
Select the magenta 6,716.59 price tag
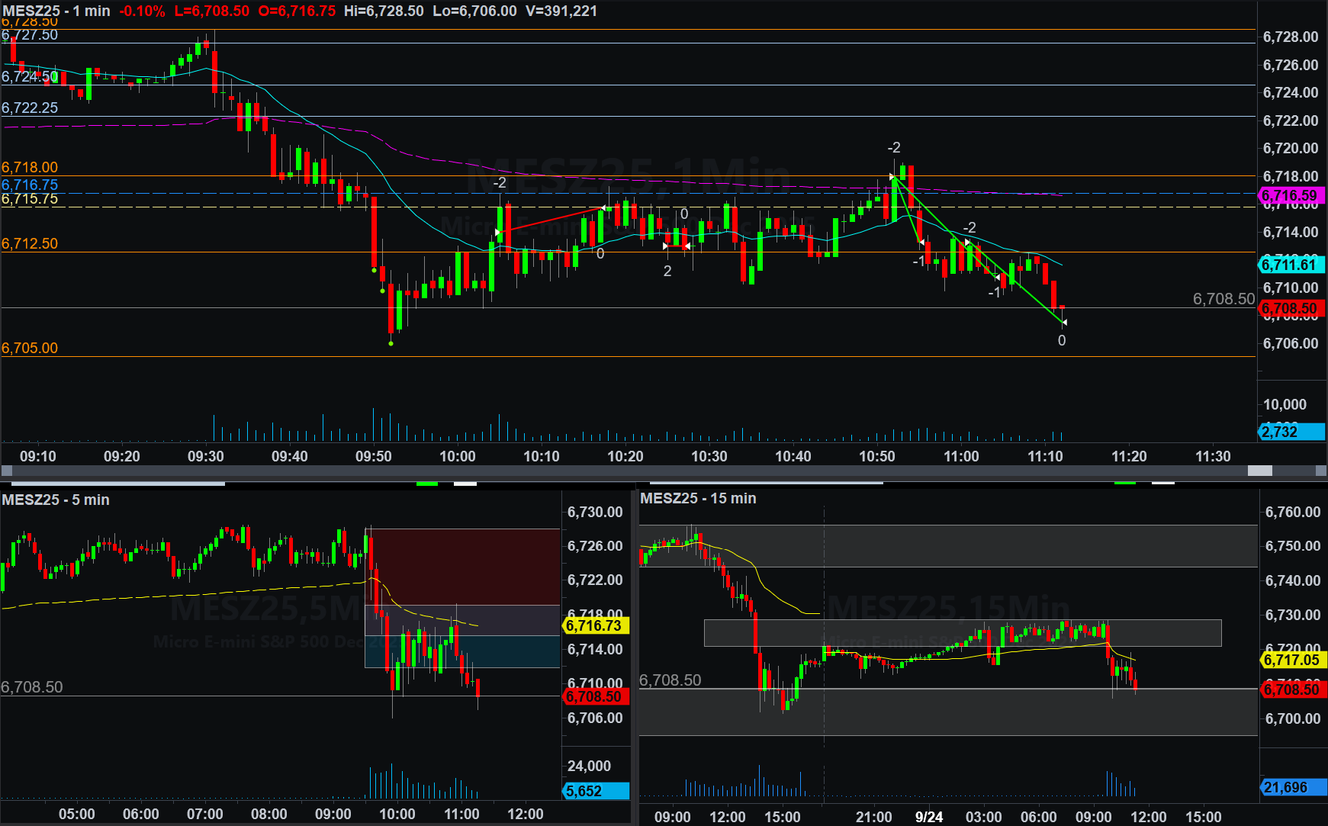[1291, 196]
